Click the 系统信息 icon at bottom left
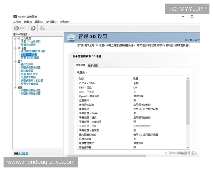 (x=16, y=154)
